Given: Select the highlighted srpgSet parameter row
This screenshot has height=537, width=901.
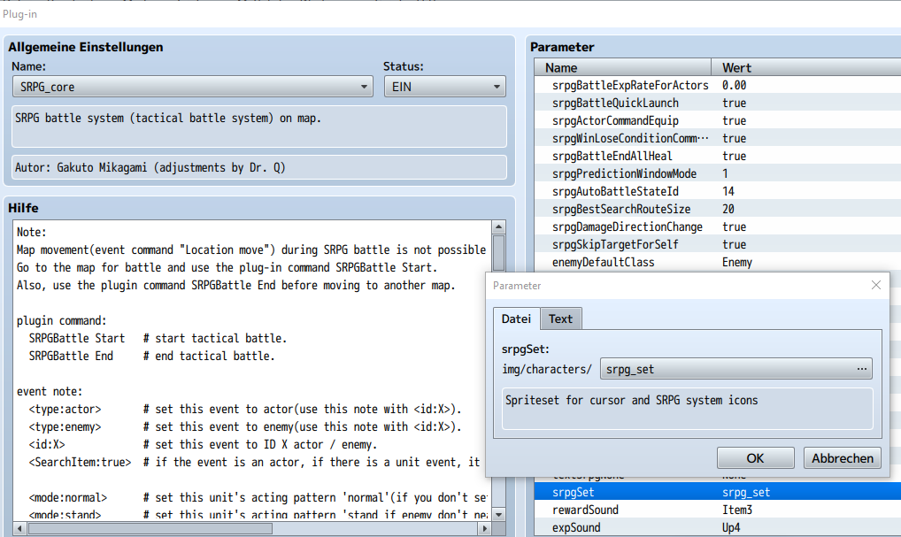Looking at the screenshot, I should click(x=718, y=492).
